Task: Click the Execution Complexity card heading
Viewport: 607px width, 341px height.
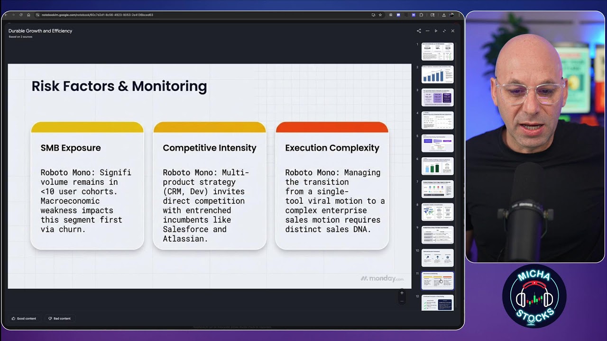Action: pyautogui.click(x=332, y=148)
